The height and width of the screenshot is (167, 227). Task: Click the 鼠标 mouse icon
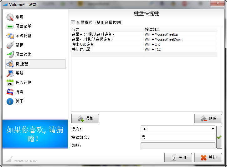coord(10,45)
